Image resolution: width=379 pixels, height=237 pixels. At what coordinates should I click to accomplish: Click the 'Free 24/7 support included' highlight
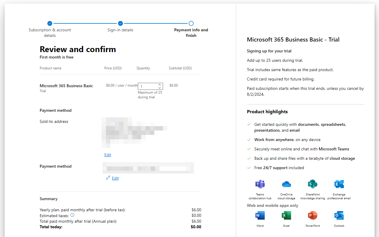279,168
